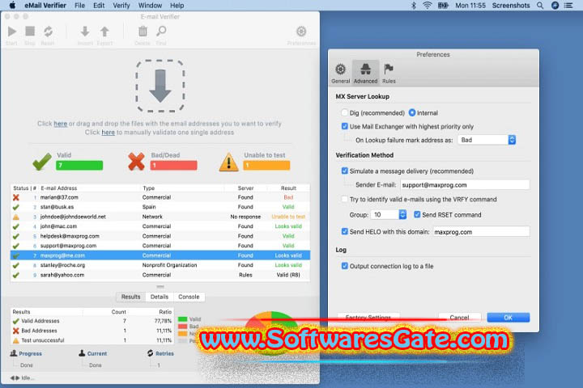Click the Group number field '10'
Image resolution: width=583 pixels, height=388 pixels.
click(385, 214)
